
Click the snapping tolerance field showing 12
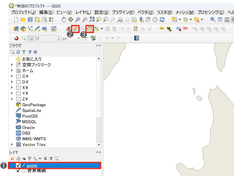click(x=45, y=38)
